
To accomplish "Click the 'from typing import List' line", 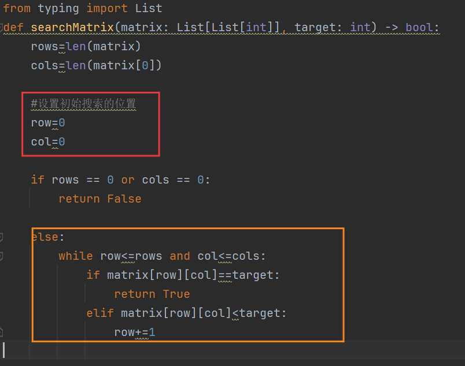I will [83, 8].
